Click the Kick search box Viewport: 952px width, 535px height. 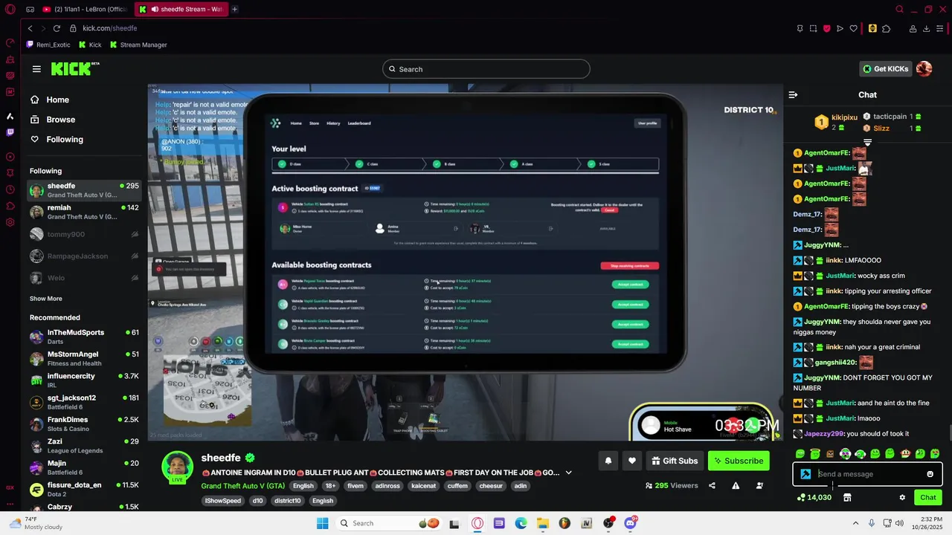486,69
